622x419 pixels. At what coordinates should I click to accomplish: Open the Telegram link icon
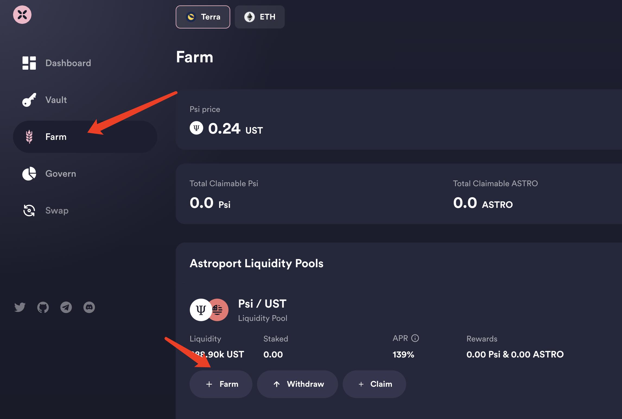pyautogui.click(x=66, y=307)
